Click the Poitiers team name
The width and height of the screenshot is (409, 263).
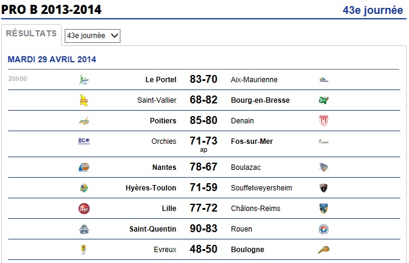pos(163,121)
